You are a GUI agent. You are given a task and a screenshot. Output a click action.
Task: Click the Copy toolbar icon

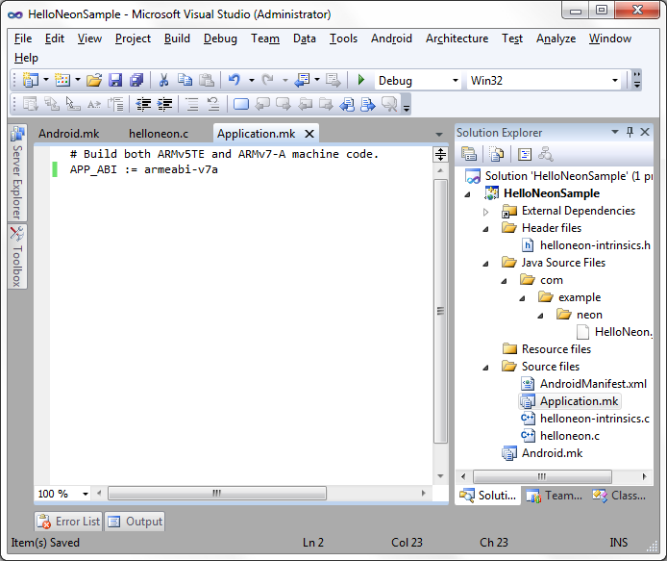[x=185, y=80]
